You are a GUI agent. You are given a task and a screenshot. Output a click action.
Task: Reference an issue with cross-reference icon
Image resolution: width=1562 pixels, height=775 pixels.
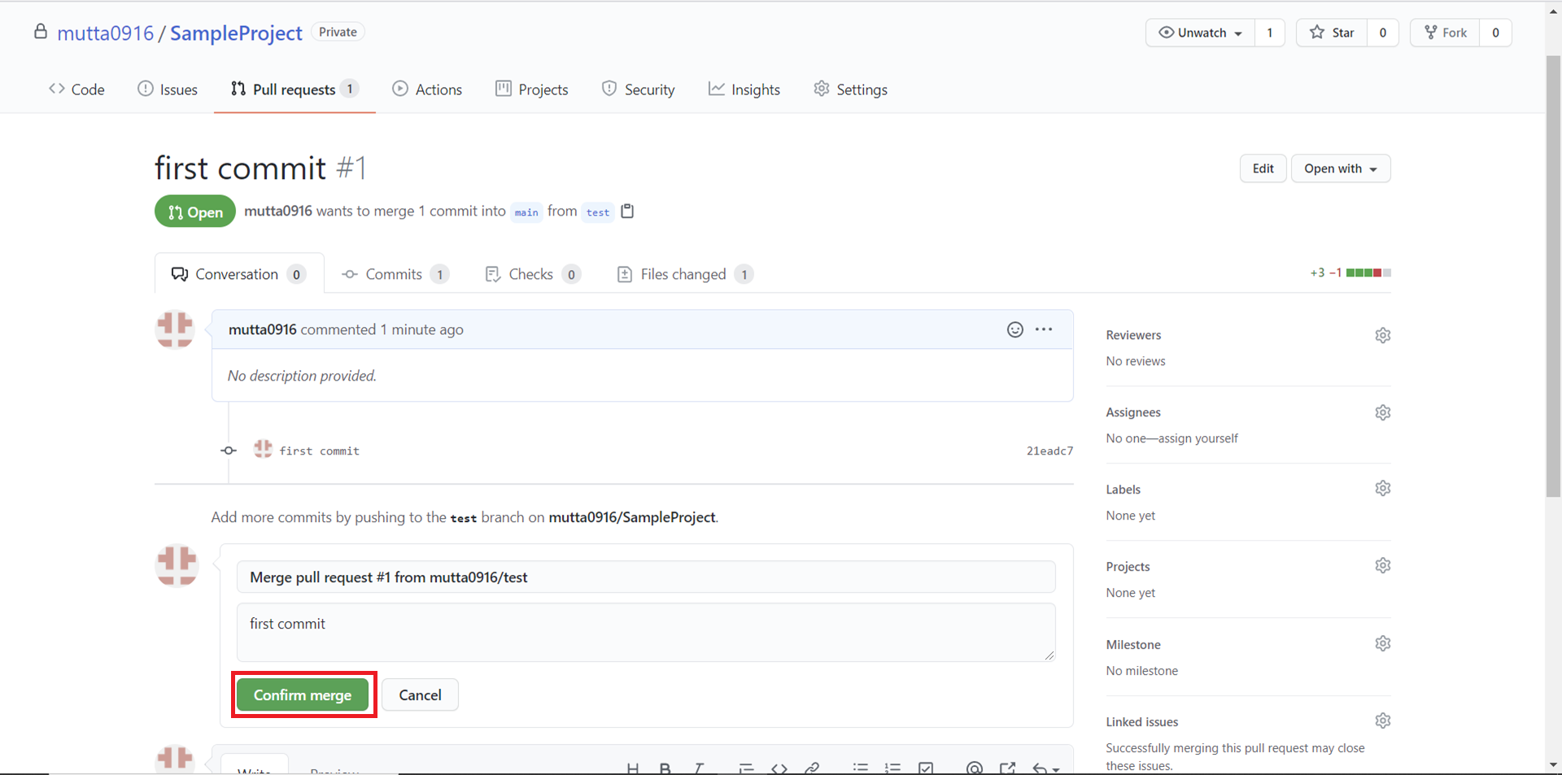pos(1008,768)
